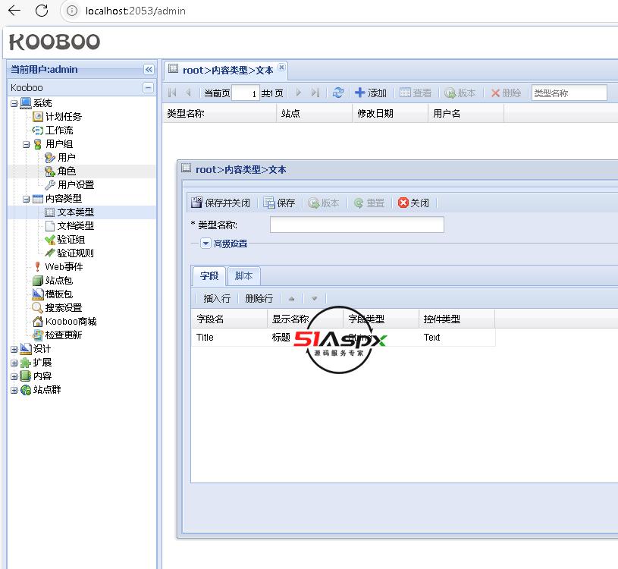Open 模板包 tree item
The height and width of the screenshot is (569, 618).
coord(59,294)
